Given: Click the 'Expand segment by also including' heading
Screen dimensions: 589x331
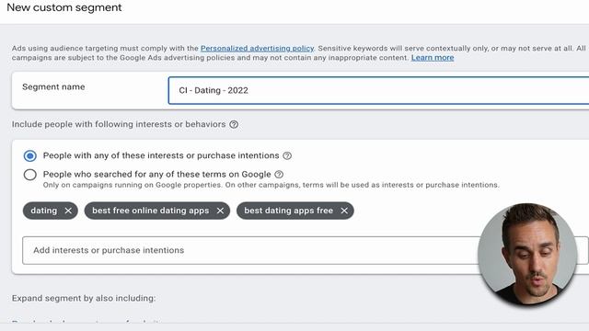Looking at the screenshot, I should point(84,298).
